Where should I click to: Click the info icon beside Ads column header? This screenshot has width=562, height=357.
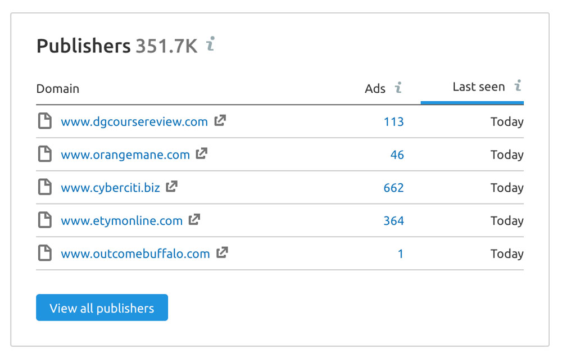pos(398,87)
